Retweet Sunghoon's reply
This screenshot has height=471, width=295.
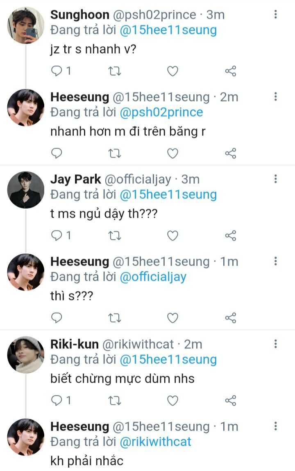pos(114,71)
